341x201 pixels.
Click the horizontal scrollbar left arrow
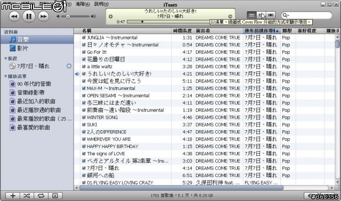77,188
